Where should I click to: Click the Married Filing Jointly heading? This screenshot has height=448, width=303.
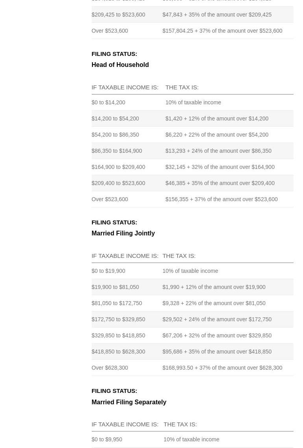123,233
